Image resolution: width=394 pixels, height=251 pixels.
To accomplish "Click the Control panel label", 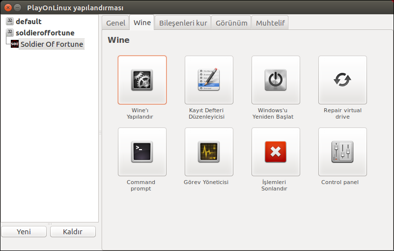I will point(340,182).
